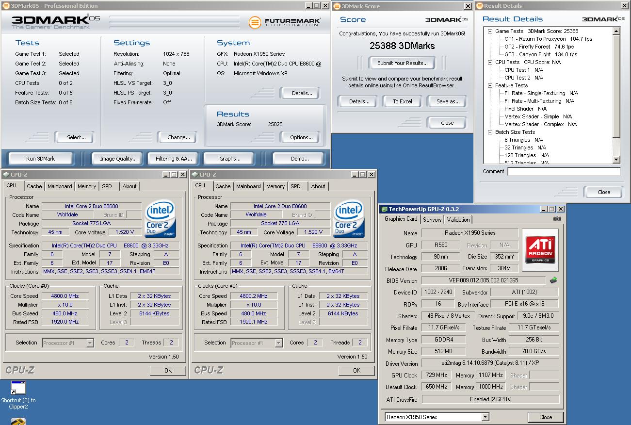
Task: Click the Result Details window title icon
Action: 480,6
